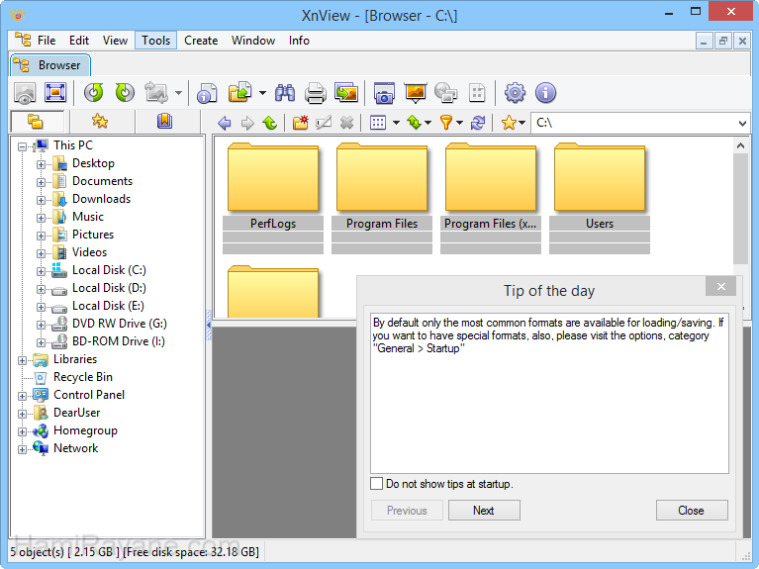Image resolution: width=759 pixels, height=569 pixels.
Task: Refresh the folder view
Action: pyautogui.click(x=478, y=123)
